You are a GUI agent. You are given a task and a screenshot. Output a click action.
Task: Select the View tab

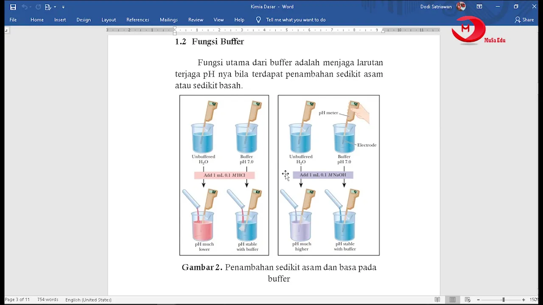(218, 19)
